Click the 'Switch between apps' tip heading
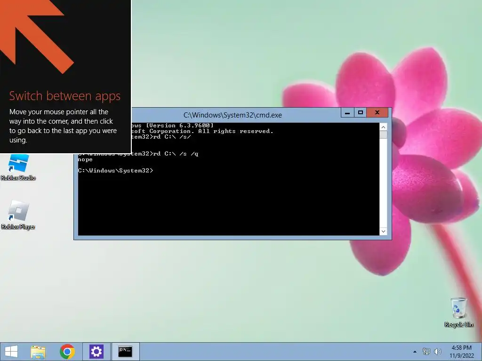Image resolution: width=482 pixels, height=361 pixels. (x=65, y=96)
